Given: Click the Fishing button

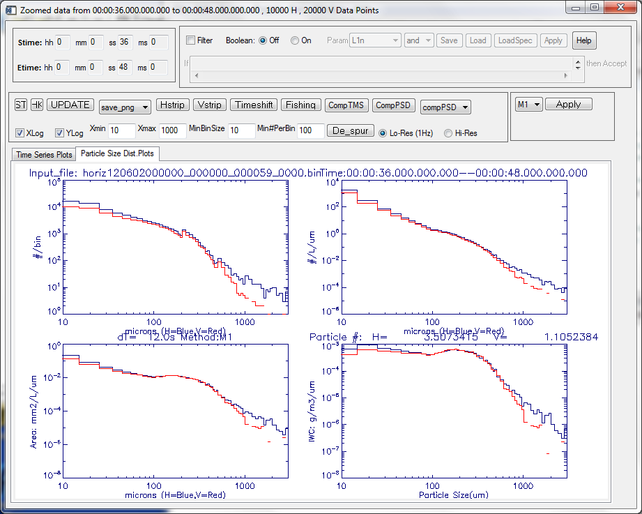Looking at the screenshot, I should point(300,105).
